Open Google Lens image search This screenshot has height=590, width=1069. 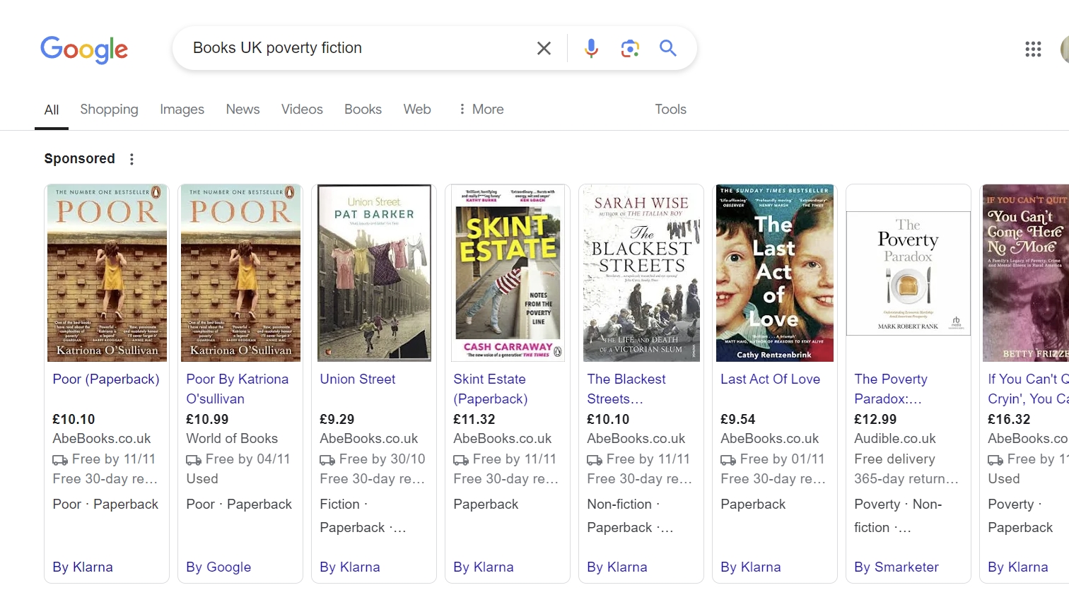point(629,48)
